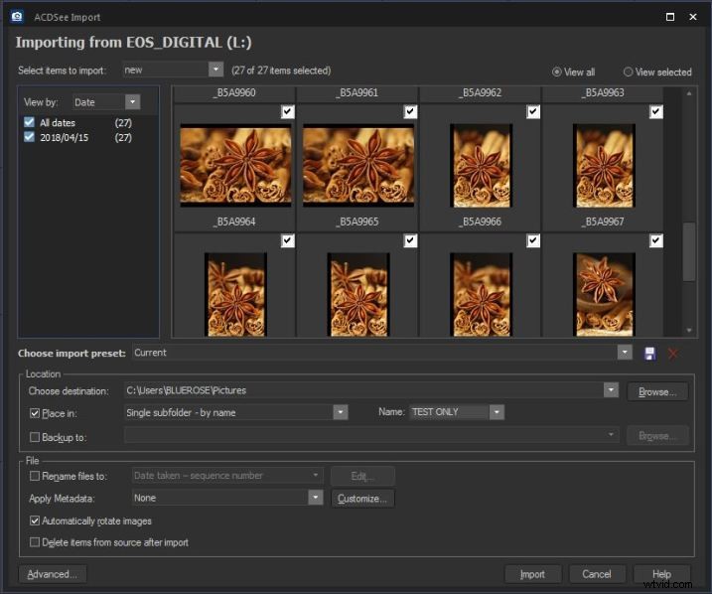Toggle the All dates checkbox
Image resolution: width=712 pixels, height=594 pixels.
29,122
